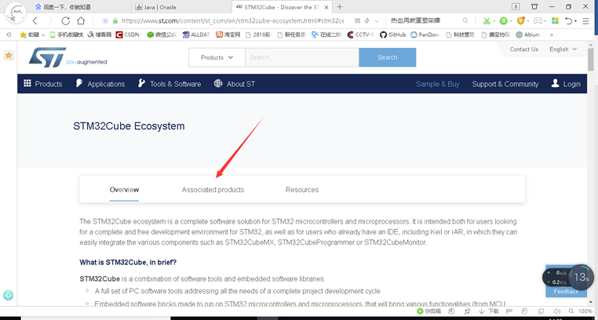598x320 pixels.
Task: Switch to the Associated products tab
Action: pos(213,190)
